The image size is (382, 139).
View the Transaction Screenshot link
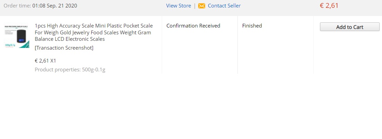click(x=64, y=48)
